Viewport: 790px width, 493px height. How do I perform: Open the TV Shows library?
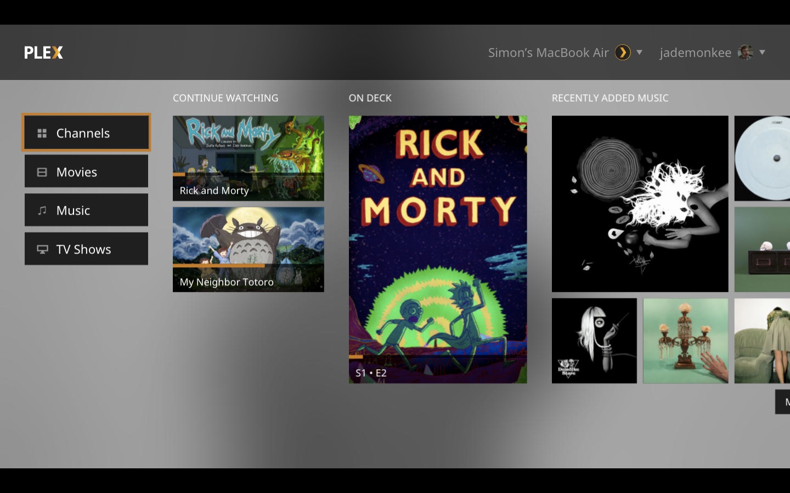(x=86, y=249)
